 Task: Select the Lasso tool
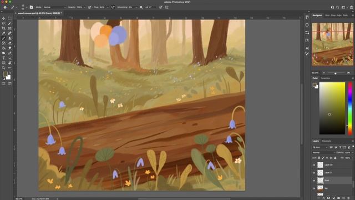[3, 23]
